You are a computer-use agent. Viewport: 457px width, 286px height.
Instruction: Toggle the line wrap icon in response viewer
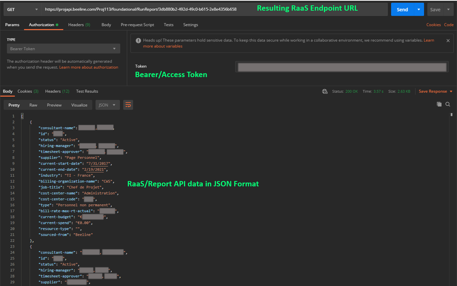(x=128, y=105)
